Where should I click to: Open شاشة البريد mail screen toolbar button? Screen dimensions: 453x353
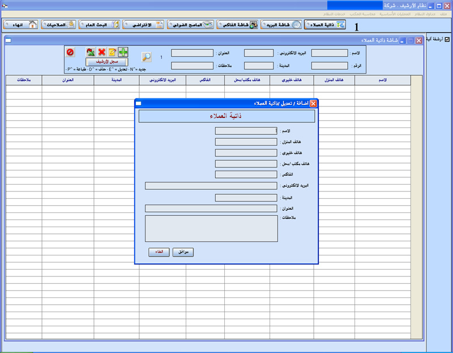pos(281,25)
